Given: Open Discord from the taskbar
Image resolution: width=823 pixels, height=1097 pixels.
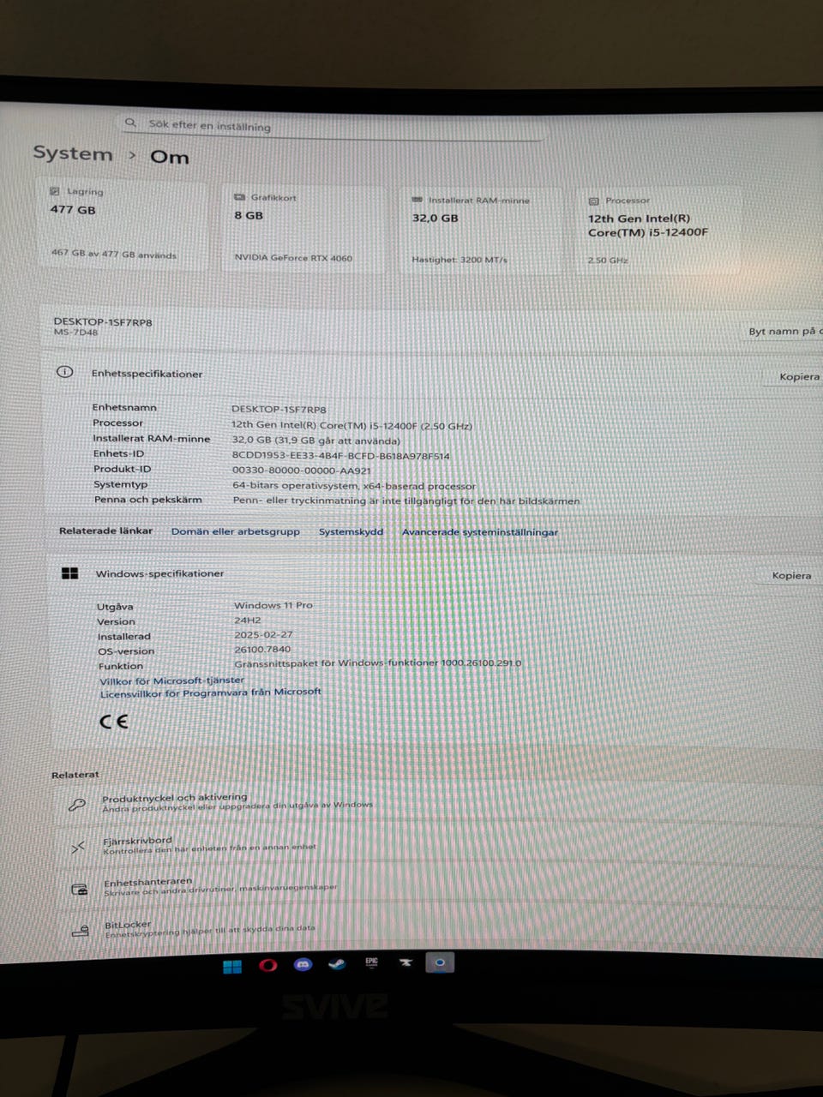Looking at the screenshot, I should pos(303,965).
